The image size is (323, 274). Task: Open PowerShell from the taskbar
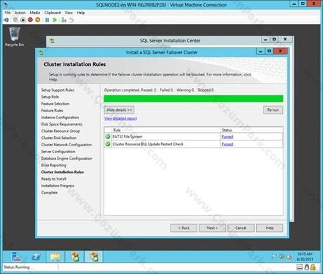pos(36,257)
